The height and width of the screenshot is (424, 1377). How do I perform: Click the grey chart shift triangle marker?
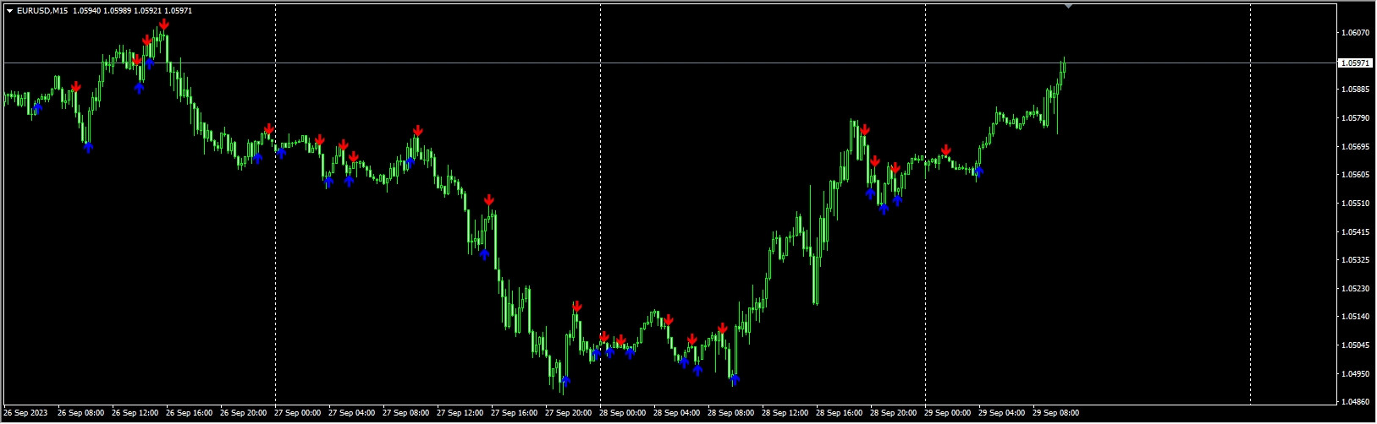1068,6
